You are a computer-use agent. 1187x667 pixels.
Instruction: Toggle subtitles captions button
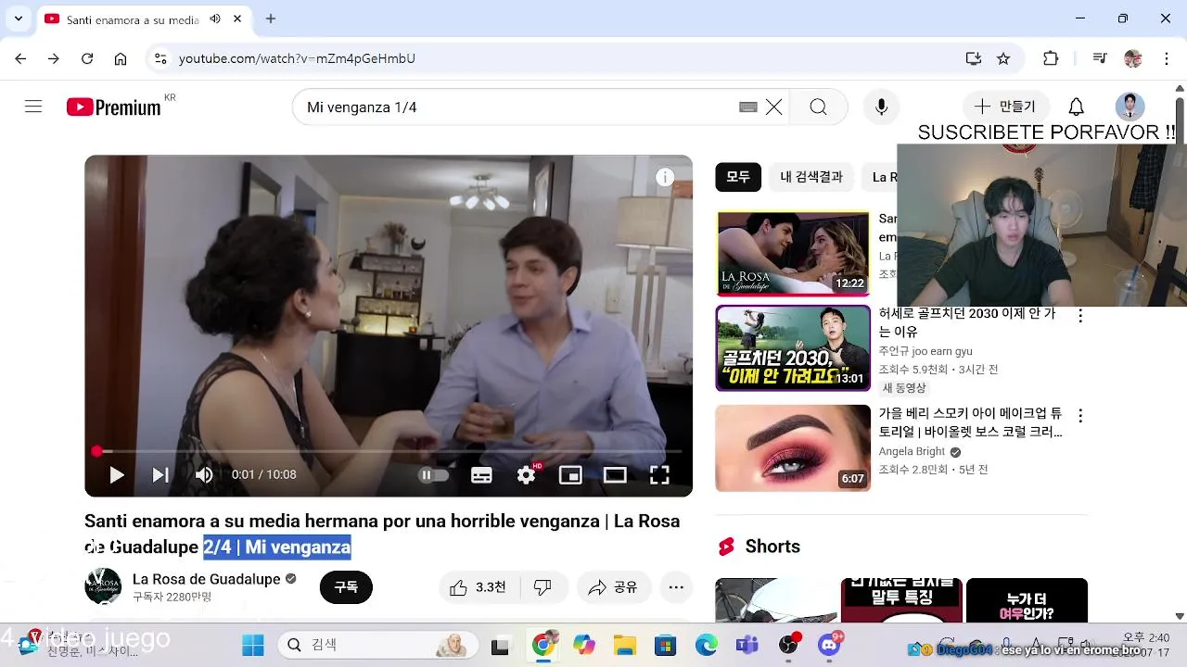[481, 475]
